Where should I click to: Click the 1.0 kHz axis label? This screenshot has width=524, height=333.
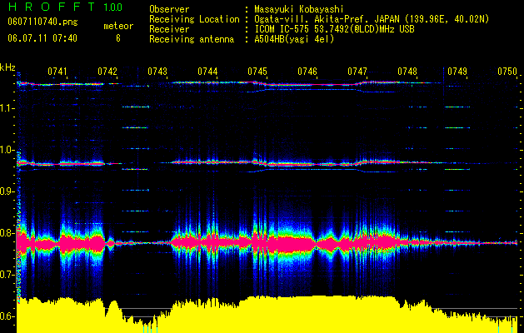point(7,150)
